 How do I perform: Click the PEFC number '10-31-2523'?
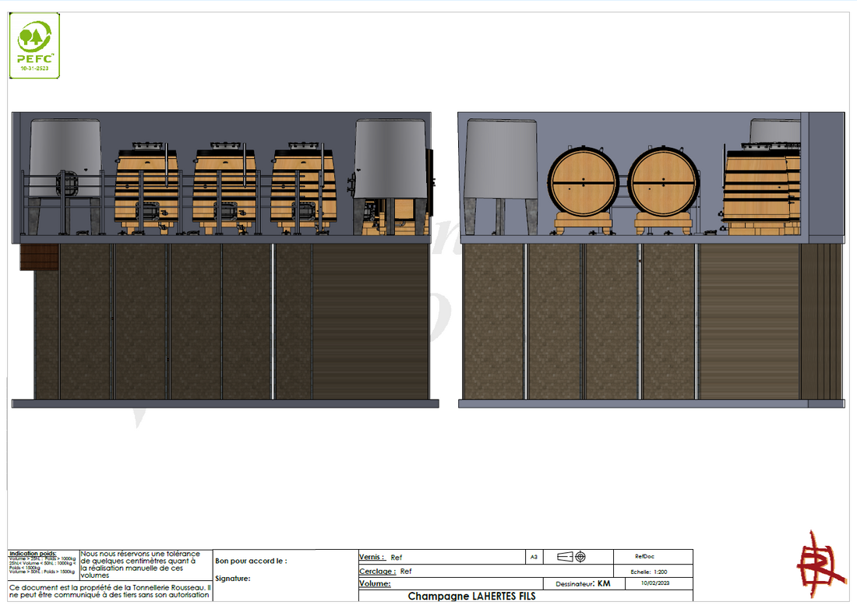[34, 69]
